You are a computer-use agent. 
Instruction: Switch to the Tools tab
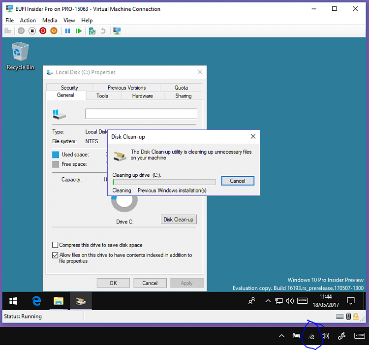102,96
